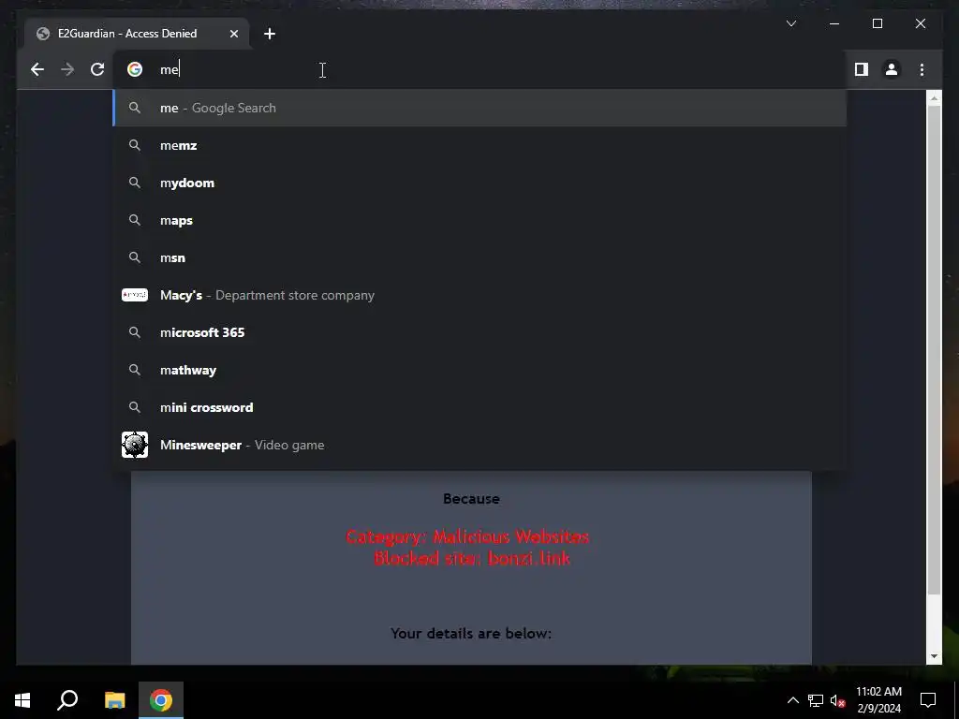Viewport: 959px width, 719px height.
Task: Select the 'mydoom' search suggestion
Action: (x=480, y=183)
